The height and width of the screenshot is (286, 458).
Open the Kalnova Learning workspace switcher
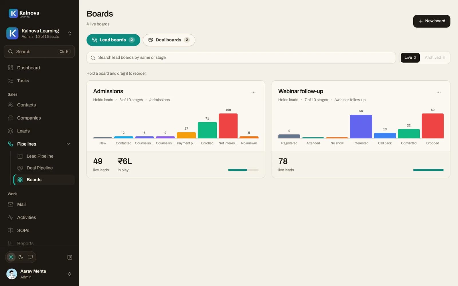click(x=39, y=33)
